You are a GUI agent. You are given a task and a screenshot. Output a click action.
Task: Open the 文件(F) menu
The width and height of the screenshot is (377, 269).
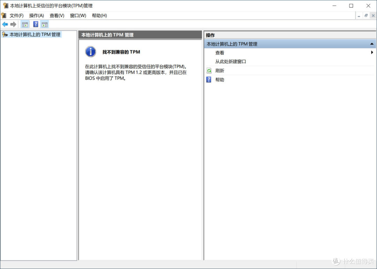(16, 15)
